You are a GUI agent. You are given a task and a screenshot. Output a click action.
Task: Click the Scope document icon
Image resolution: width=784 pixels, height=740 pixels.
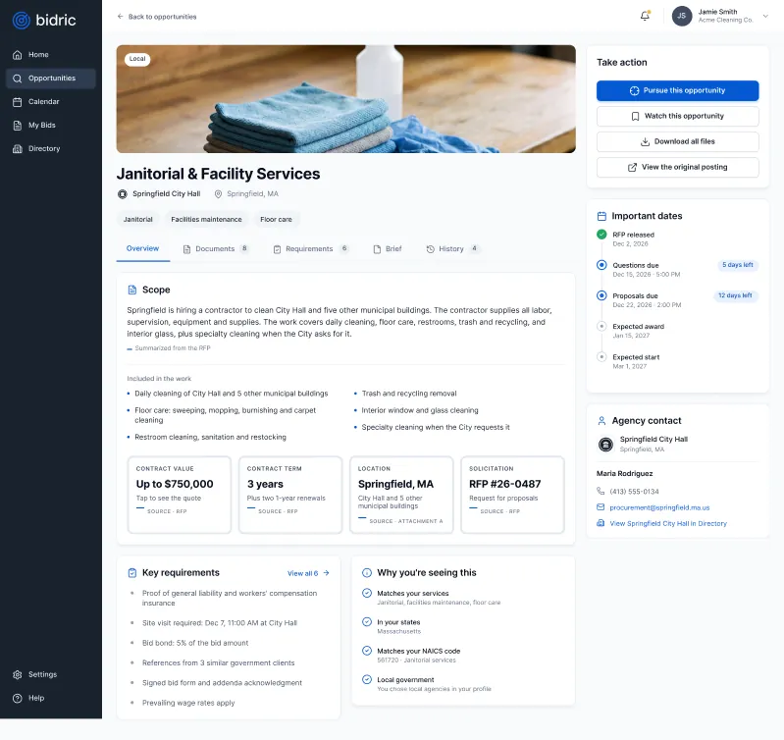132,290
